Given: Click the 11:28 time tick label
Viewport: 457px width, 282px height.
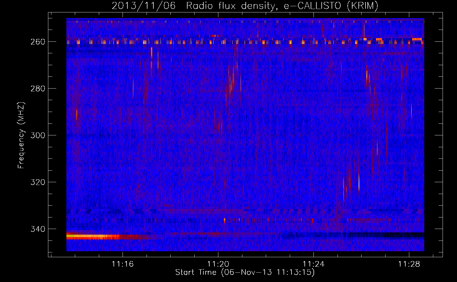Looking at the screenshot, I should pyautogui.click(x=409, y=264).
